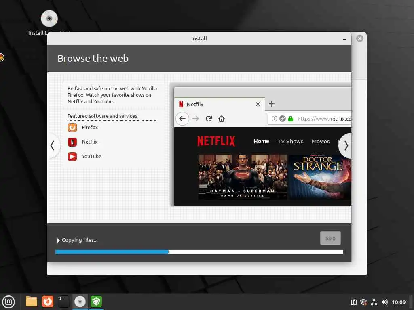
Task: Click Movies on the Netflix page
Action: [321, 142]
